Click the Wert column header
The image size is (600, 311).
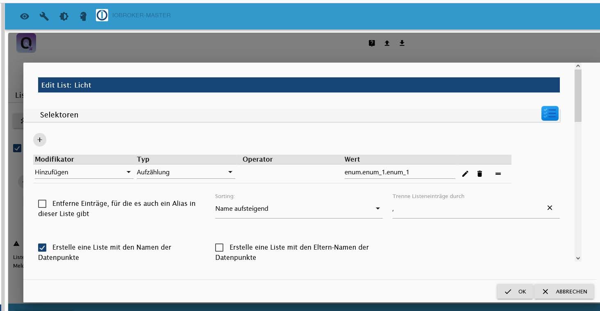[352, 159]
